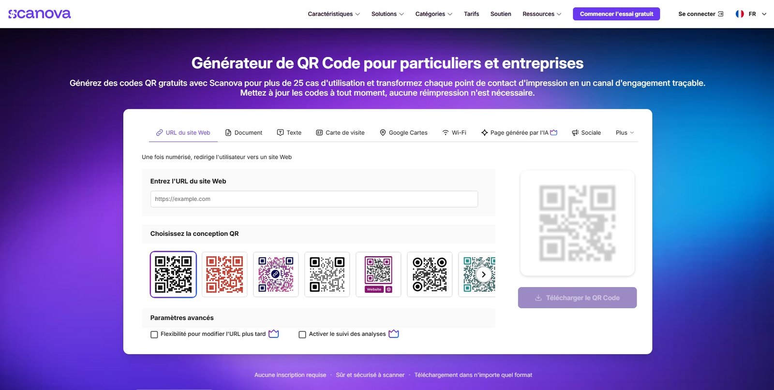
Task: Focus the https://example.com URL input field
Action: click(314, 199)
